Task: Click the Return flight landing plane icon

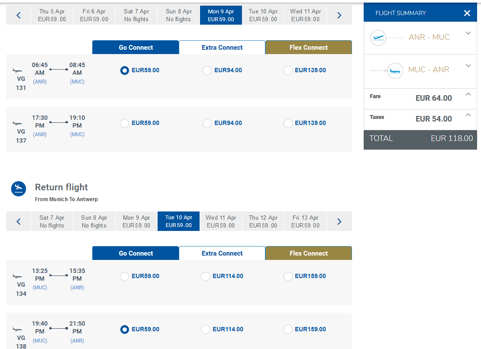Action: tap(19, 189)
